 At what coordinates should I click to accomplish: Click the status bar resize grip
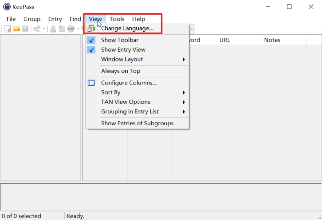point(319,217)
